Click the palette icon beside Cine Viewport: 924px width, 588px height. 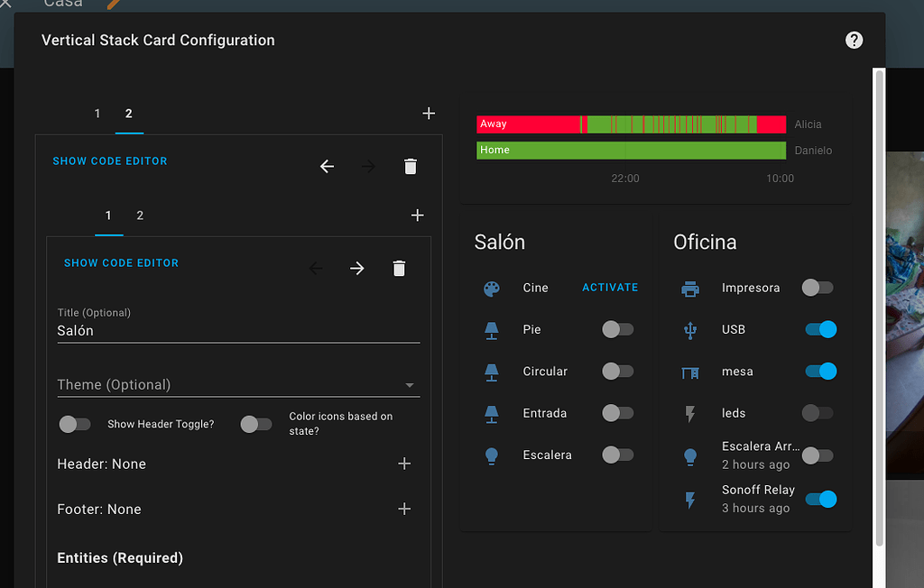pyautogui.click(x=491, y=288)
